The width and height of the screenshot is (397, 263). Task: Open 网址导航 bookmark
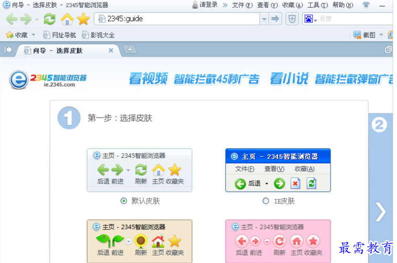click(60, 35)
